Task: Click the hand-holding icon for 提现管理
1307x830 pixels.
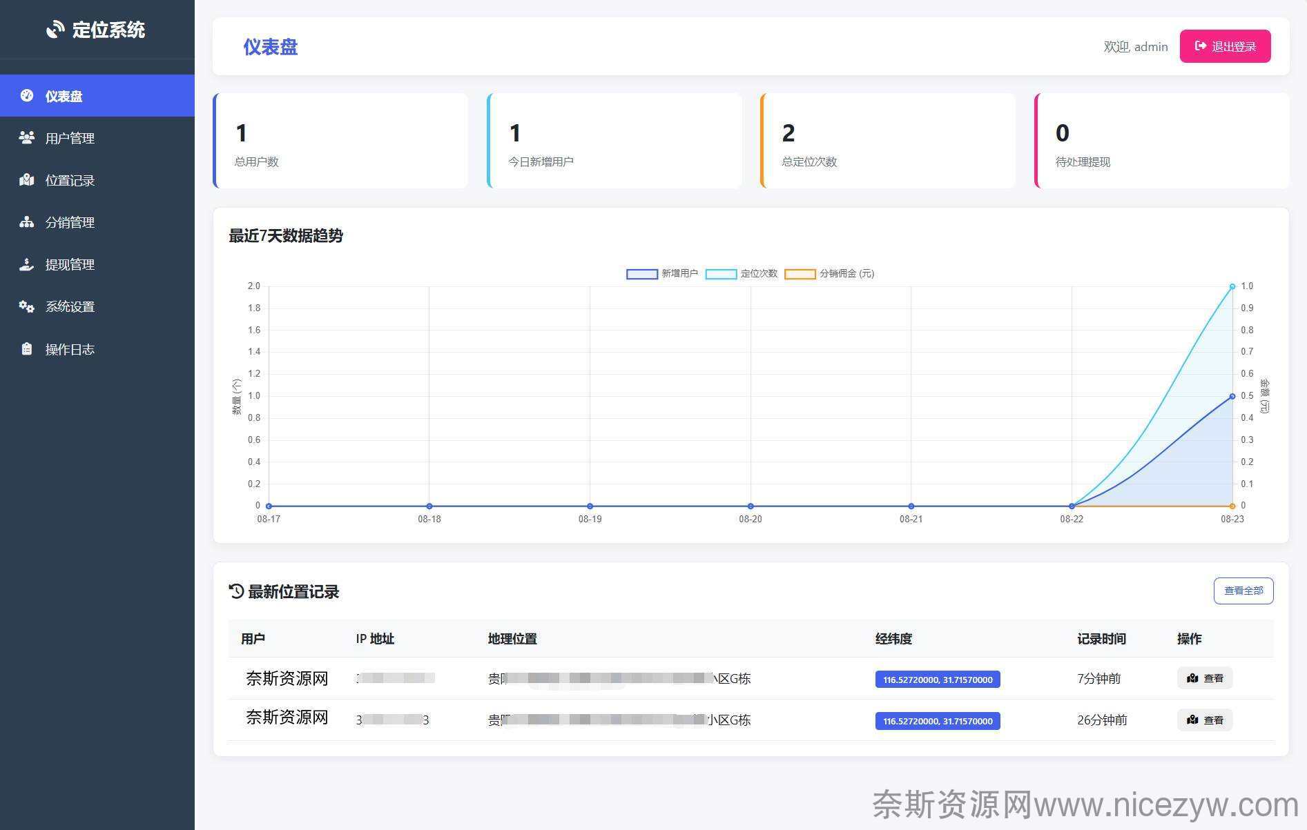Action: pyautogui.click(x=27, y=264)
